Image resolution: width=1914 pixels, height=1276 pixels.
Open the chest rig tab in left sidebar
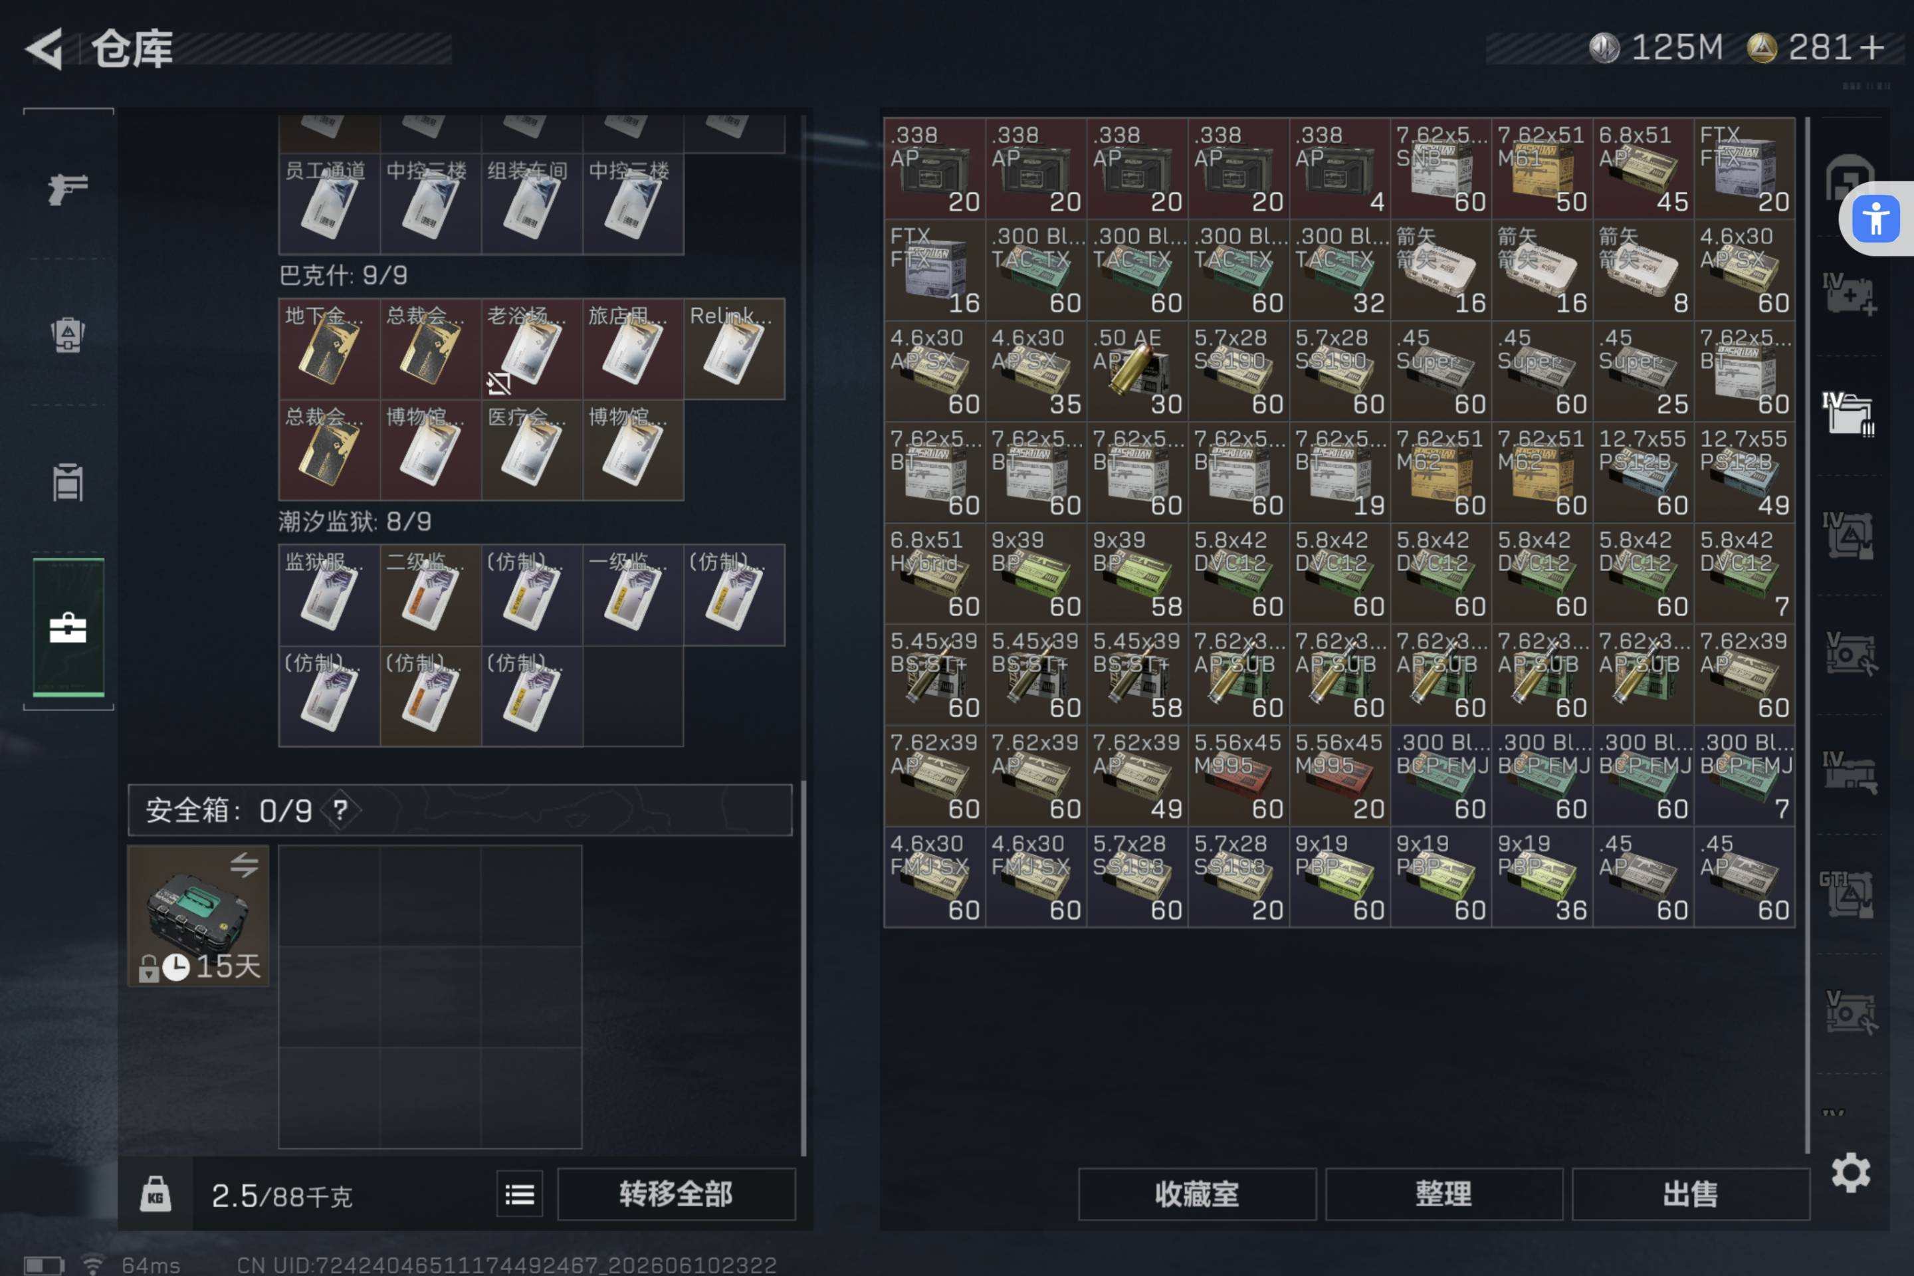point(68,482)
